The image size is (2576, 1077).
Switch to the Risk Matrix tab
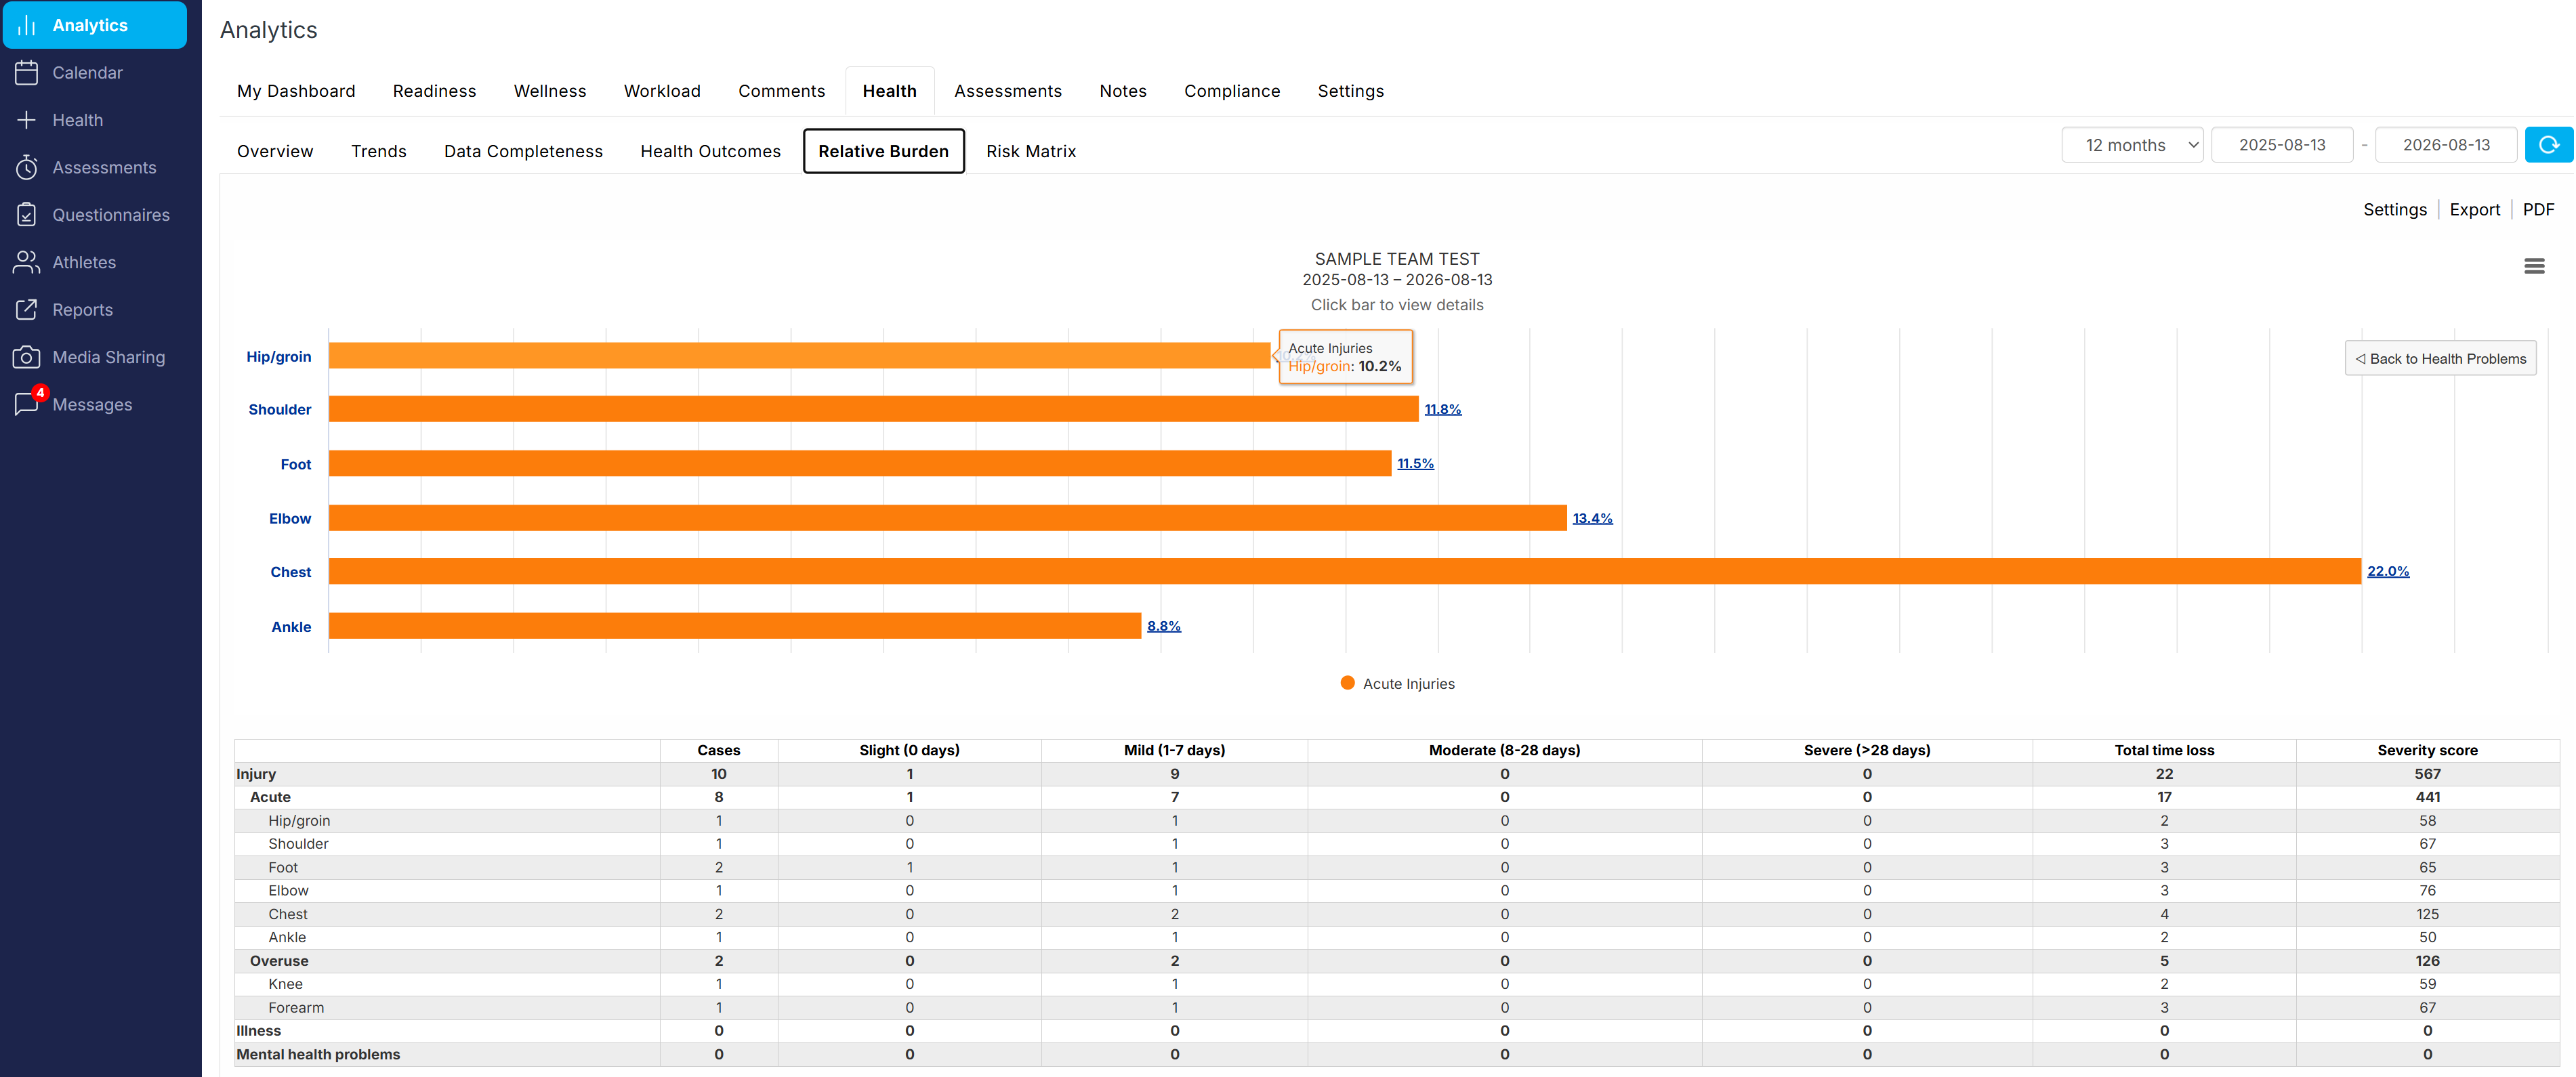click(1031, 151)
